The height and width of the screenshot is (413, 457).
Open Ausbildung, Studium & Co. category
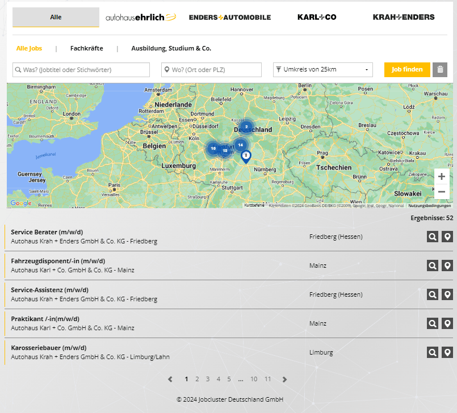pyautogui.click(x=171, y=48)
